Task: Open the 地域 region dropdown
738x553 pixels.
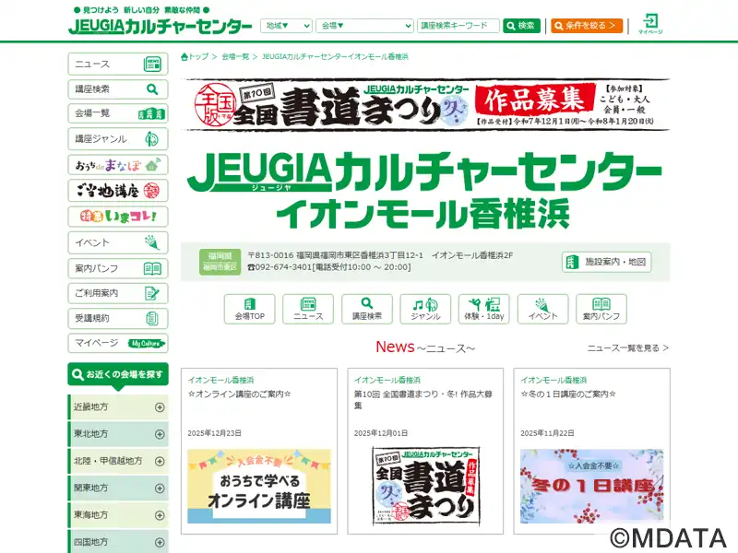Action: 286,26
